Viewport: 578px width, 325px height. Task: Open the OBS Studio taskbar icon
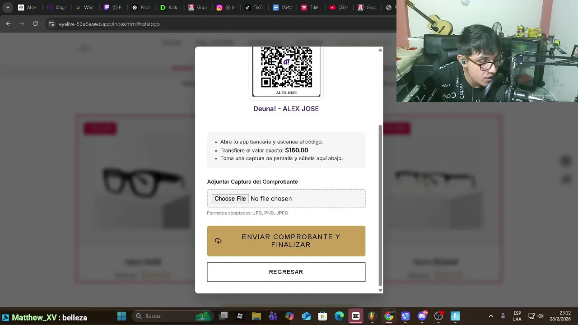(x=438, y=316)
